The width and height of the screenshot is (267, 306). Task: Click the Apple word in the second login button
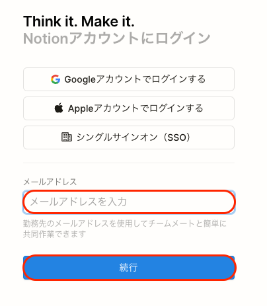(81, 108)
